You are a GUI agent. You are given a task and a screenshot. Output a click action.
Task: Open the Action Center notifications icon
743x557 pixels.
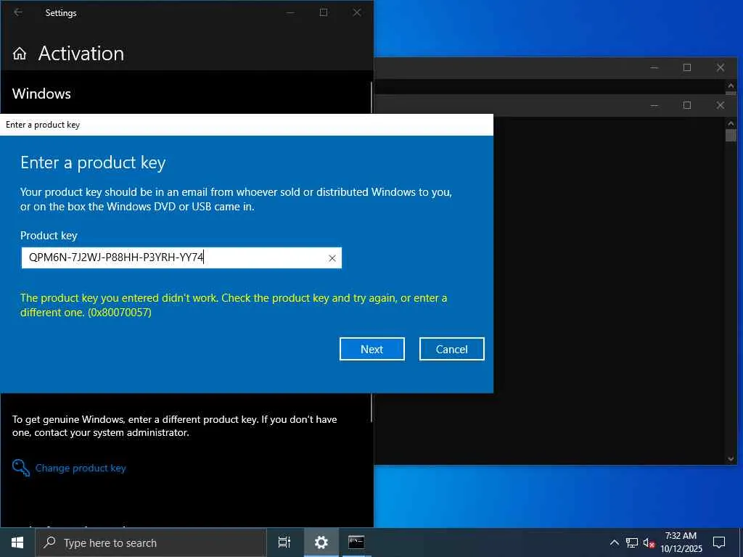pos(719,542)
